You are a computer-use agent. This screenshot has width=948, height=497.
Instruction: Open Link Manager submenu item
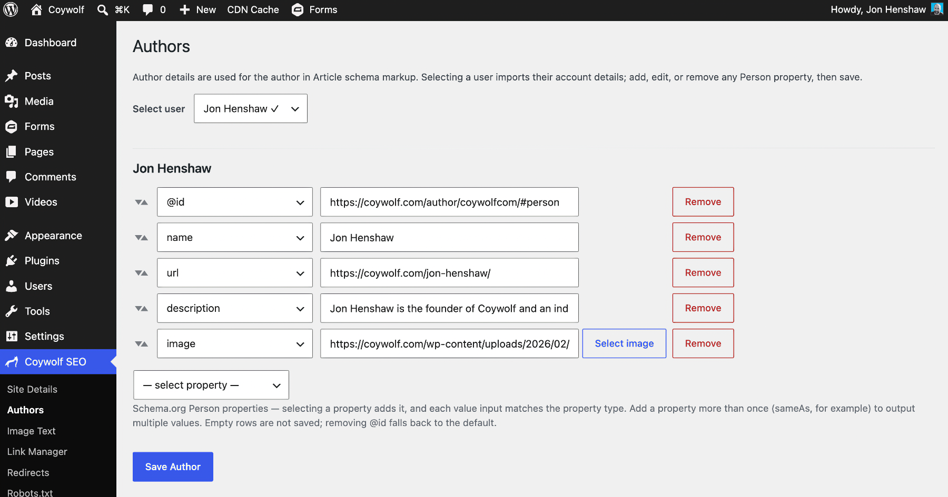tap(37, 452)
